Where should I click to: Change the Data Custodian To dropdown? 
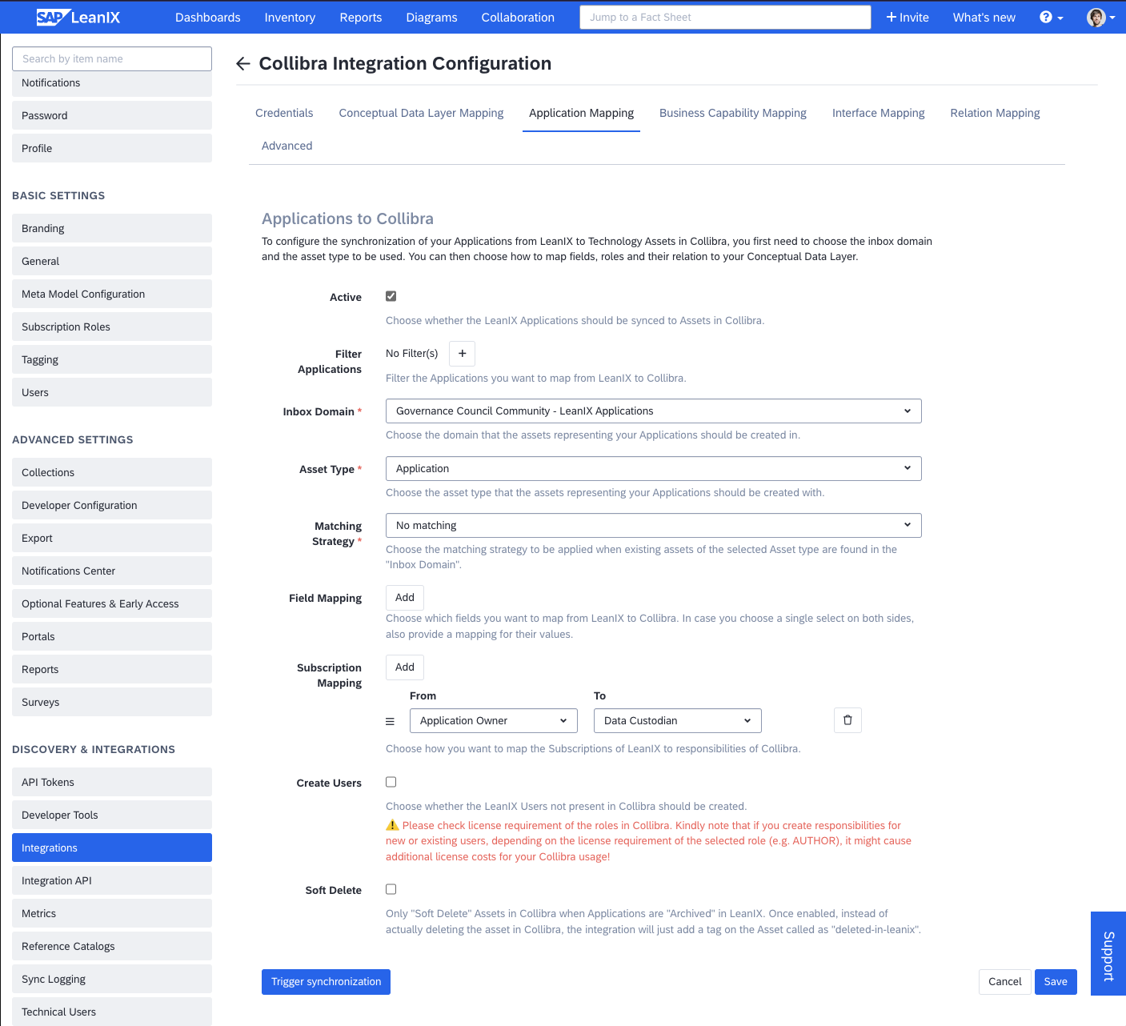click(678, 721)
